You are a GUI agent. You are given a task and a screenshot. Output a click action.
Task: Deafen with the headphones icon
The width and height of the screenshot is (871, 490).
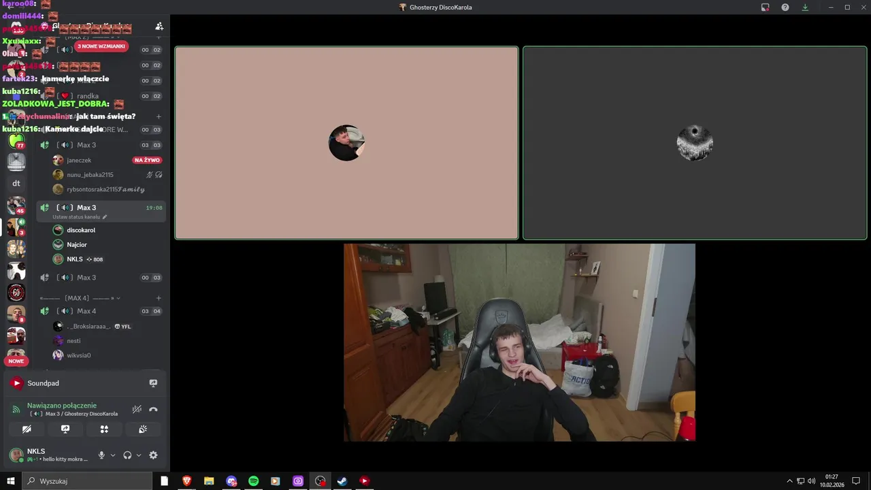click(x=127, y=455)
